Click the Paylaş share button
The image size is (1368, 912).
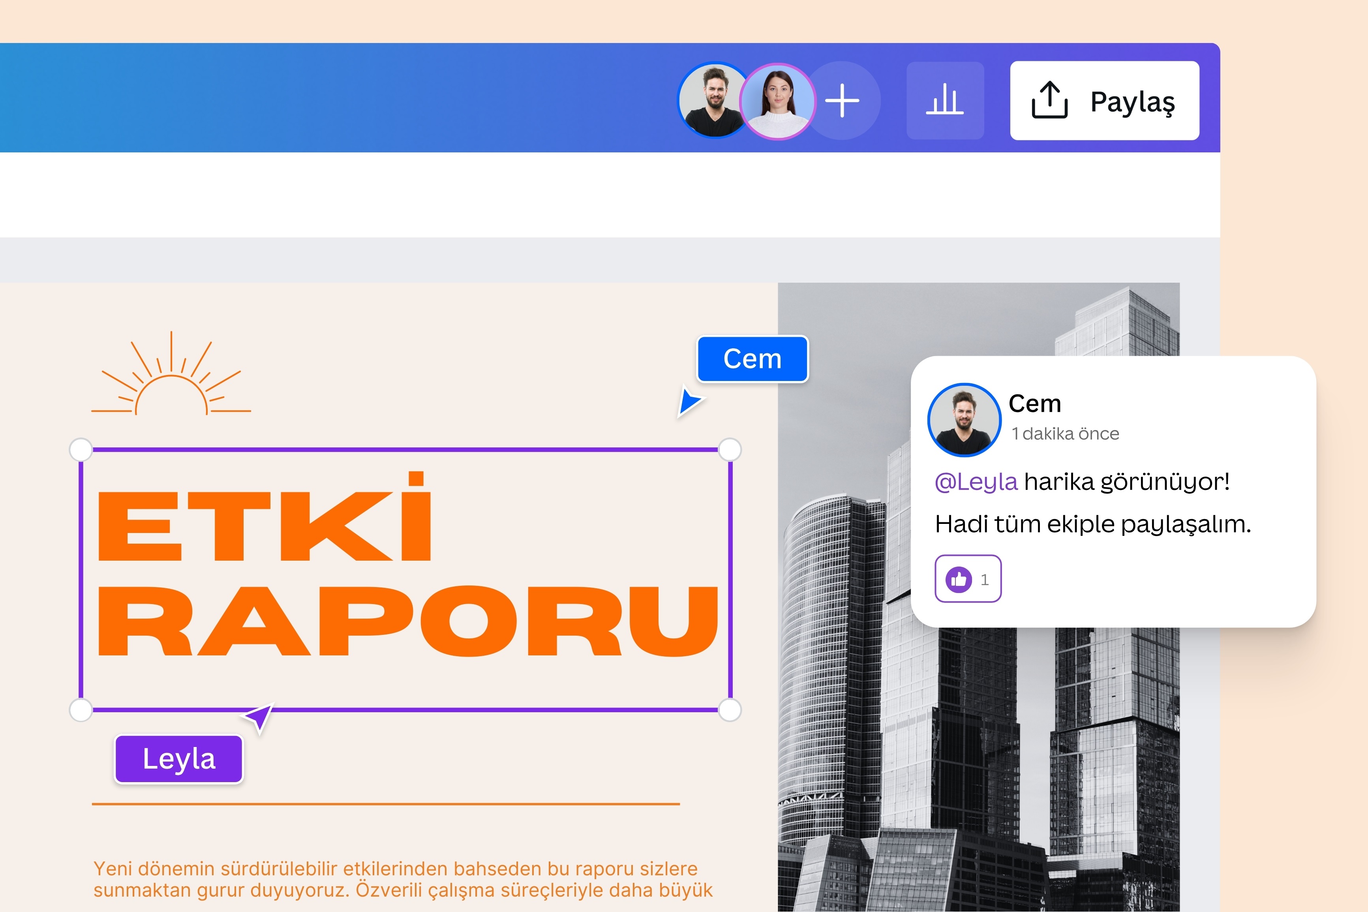pyautogui.click(x=1104, y=101)
